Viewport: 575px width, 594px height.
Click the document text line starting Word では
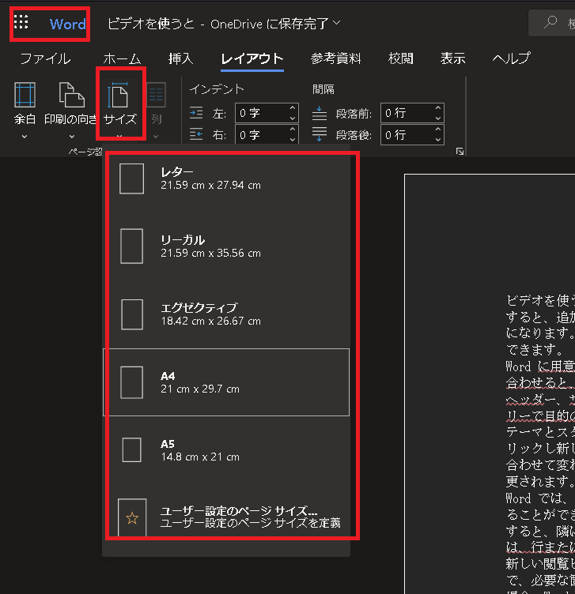(x=540, y=498)
